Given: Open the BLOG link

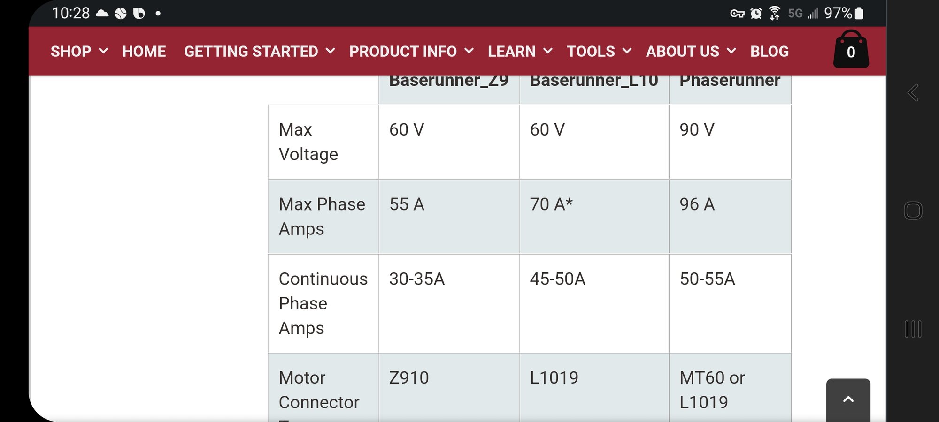Looking at the screenshot, I should tap(769, 51).
